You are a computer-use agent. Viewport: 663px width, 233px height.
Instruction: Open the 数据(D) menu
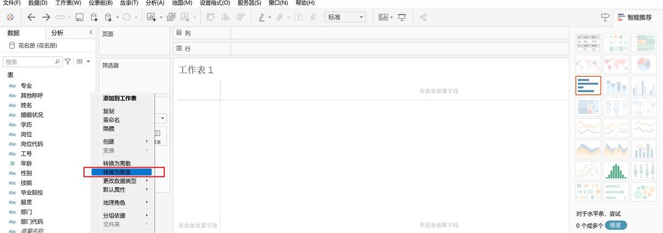pos(38,3)
